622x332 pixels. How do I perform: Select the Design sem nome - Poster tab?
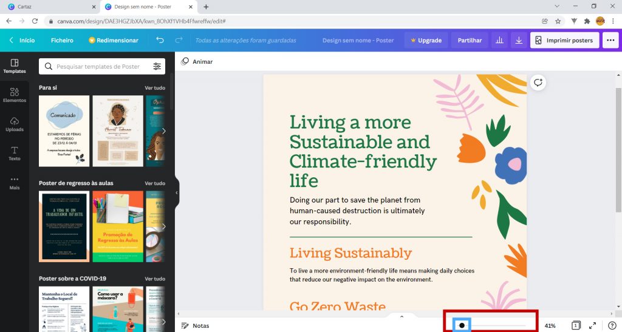149,7
